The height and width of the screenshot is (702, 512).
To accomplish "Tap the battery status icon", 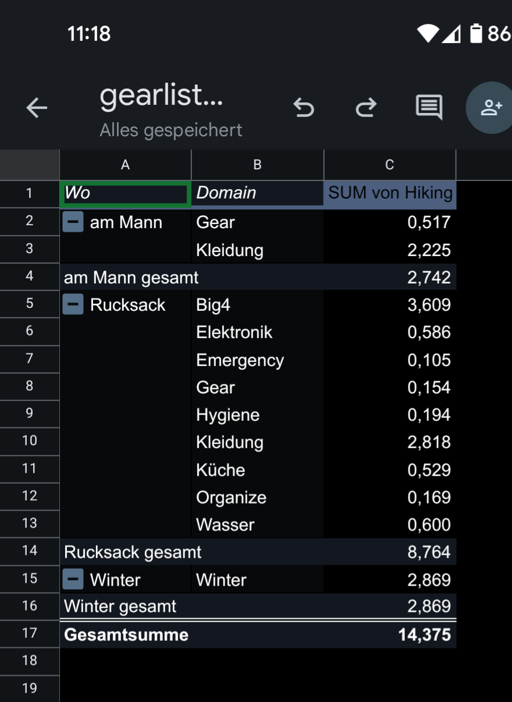I will pyautogui.click(x=476, y=34).
